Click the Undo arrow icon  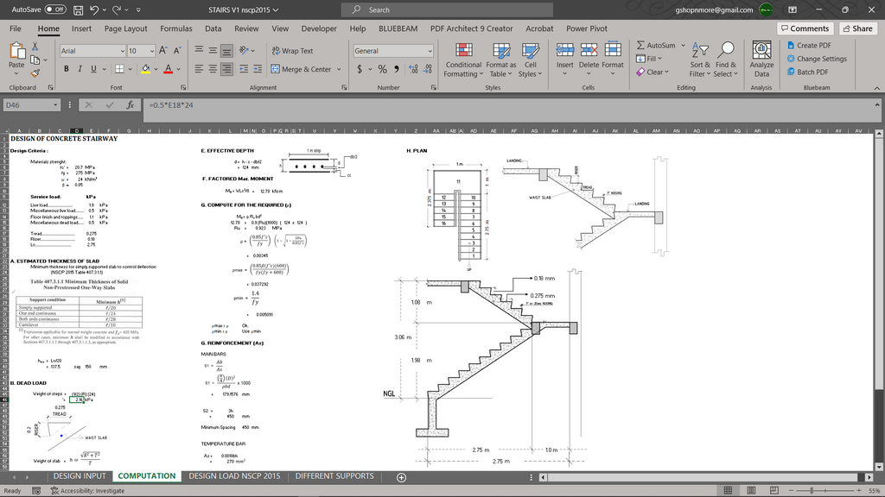click(x=94, y=9)
